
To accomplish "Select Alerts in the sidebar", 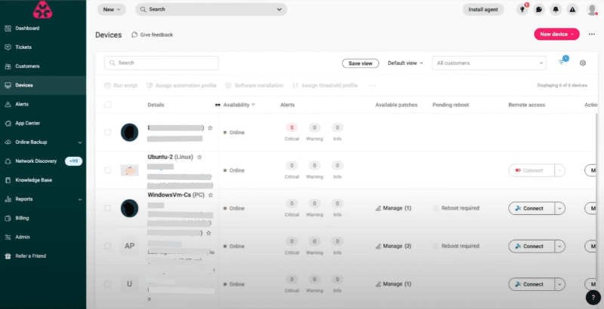I will click(22, 104).
